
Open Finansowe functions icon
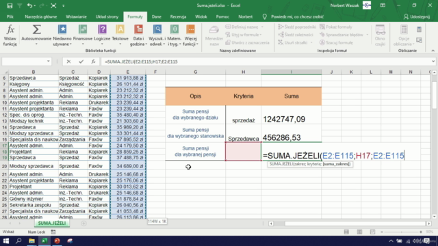[x=83, y=29]
